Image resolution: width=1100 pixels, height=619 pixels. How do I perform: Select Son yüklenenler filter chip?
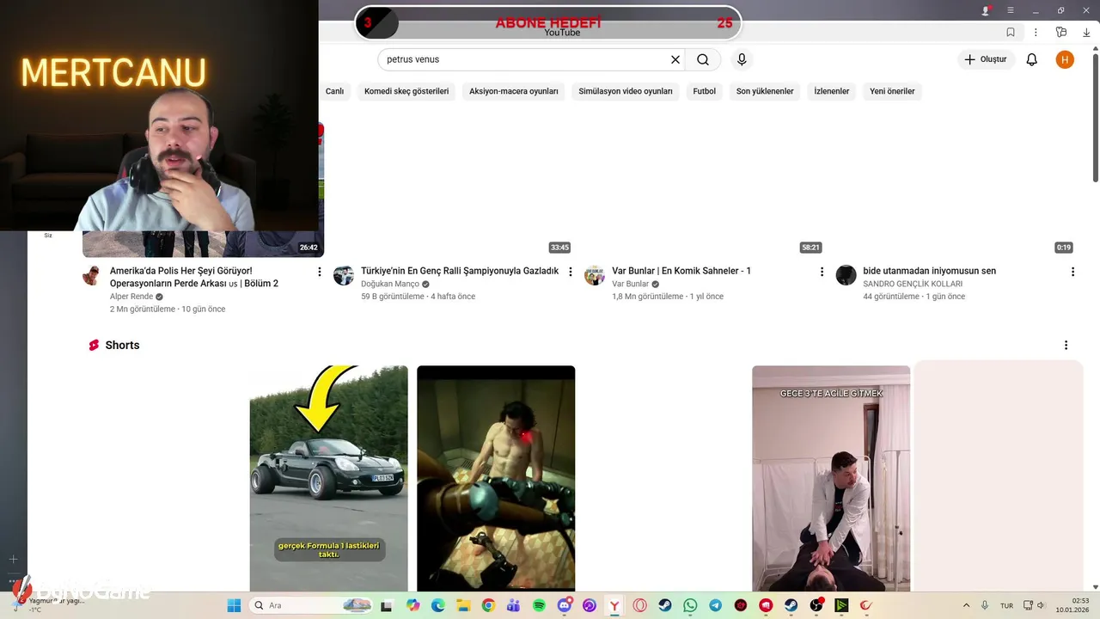click(765, 91)
